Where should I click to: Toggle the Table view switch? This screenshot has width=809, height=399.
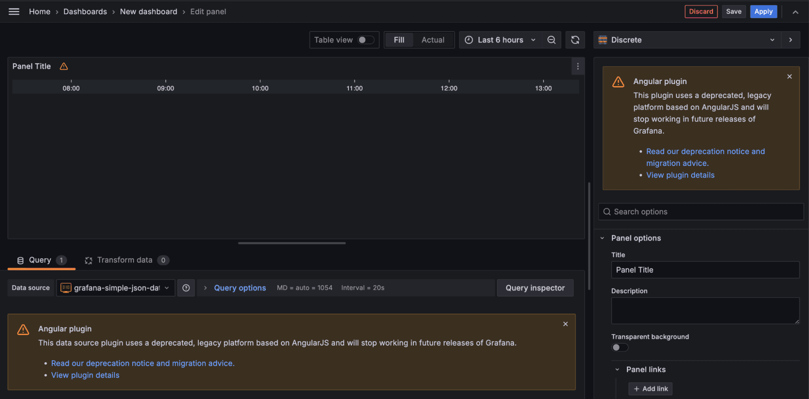(x=365, y=40)
